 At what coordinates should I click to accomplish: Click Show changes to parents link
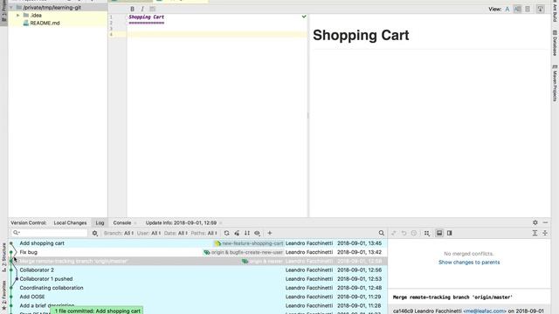coord(469,263)
